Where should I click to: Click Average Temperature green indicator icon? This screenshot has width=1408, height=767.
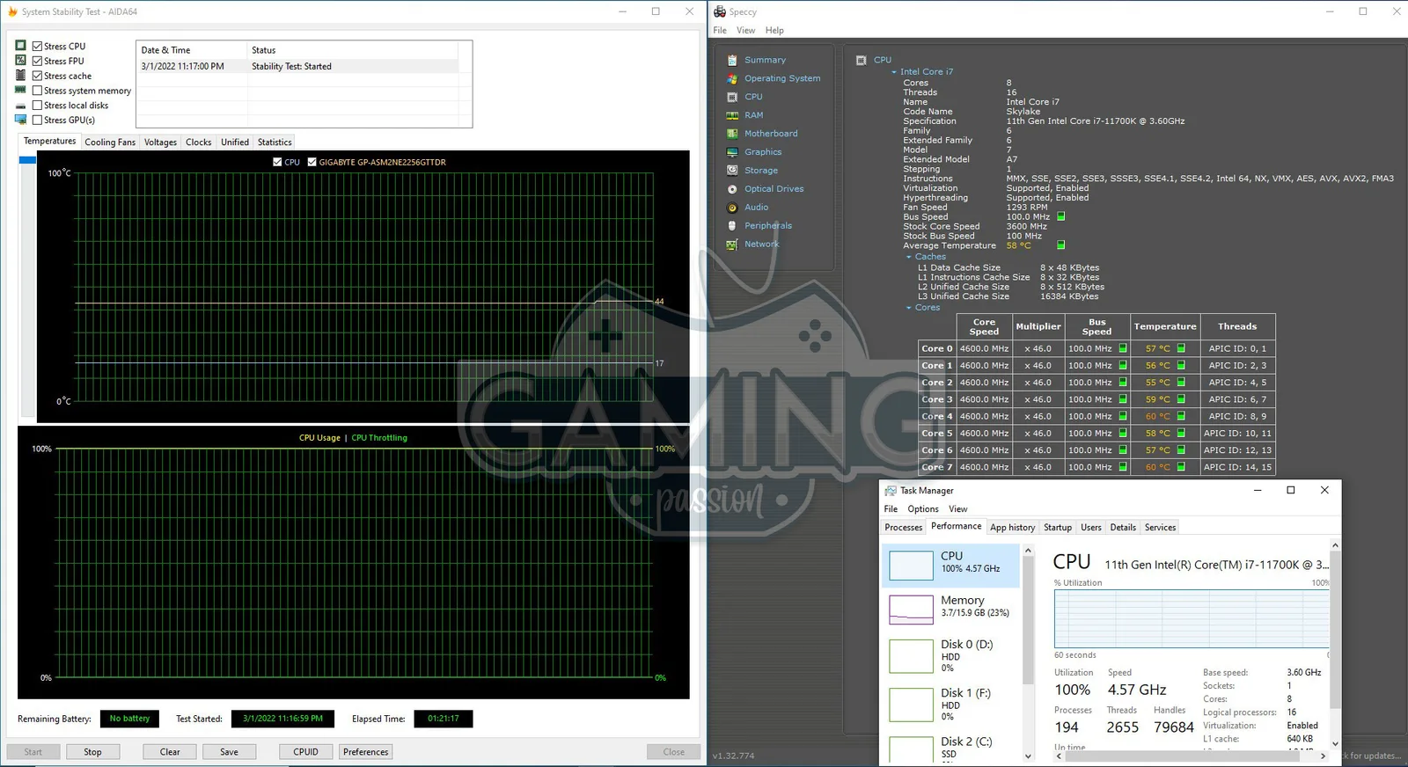coord(1060,245)
